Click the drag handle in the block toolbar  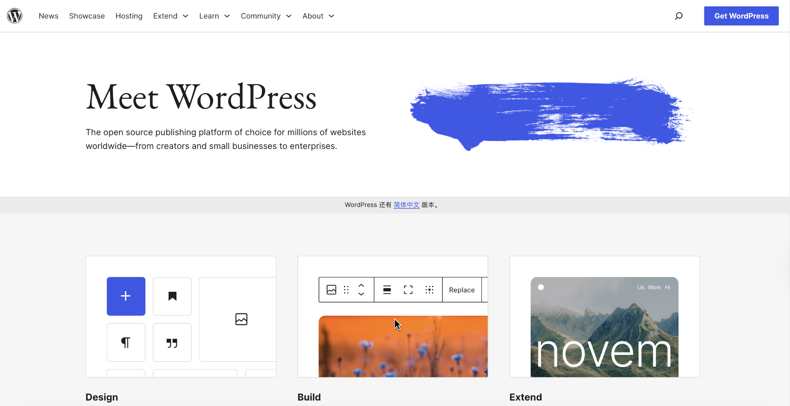(x=346, y=289)
